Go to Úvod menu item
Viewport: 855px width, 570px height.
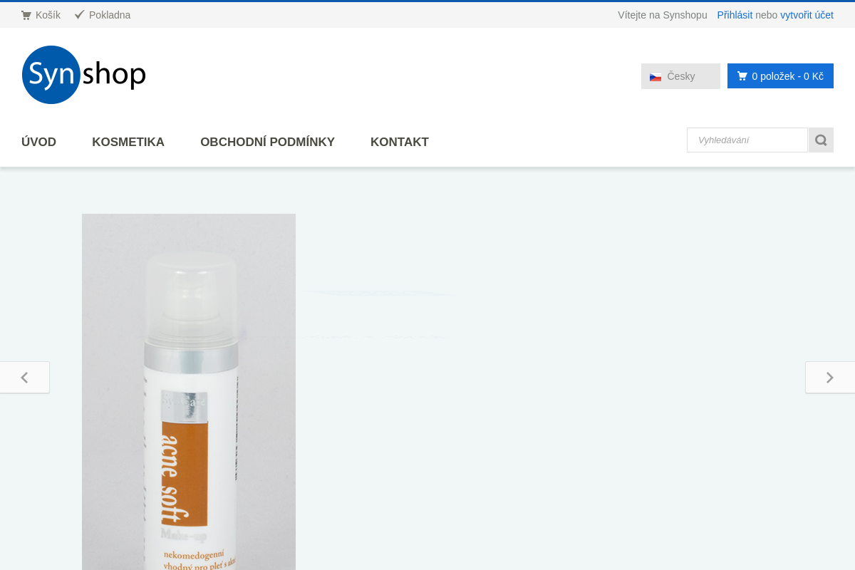(38, 142)
